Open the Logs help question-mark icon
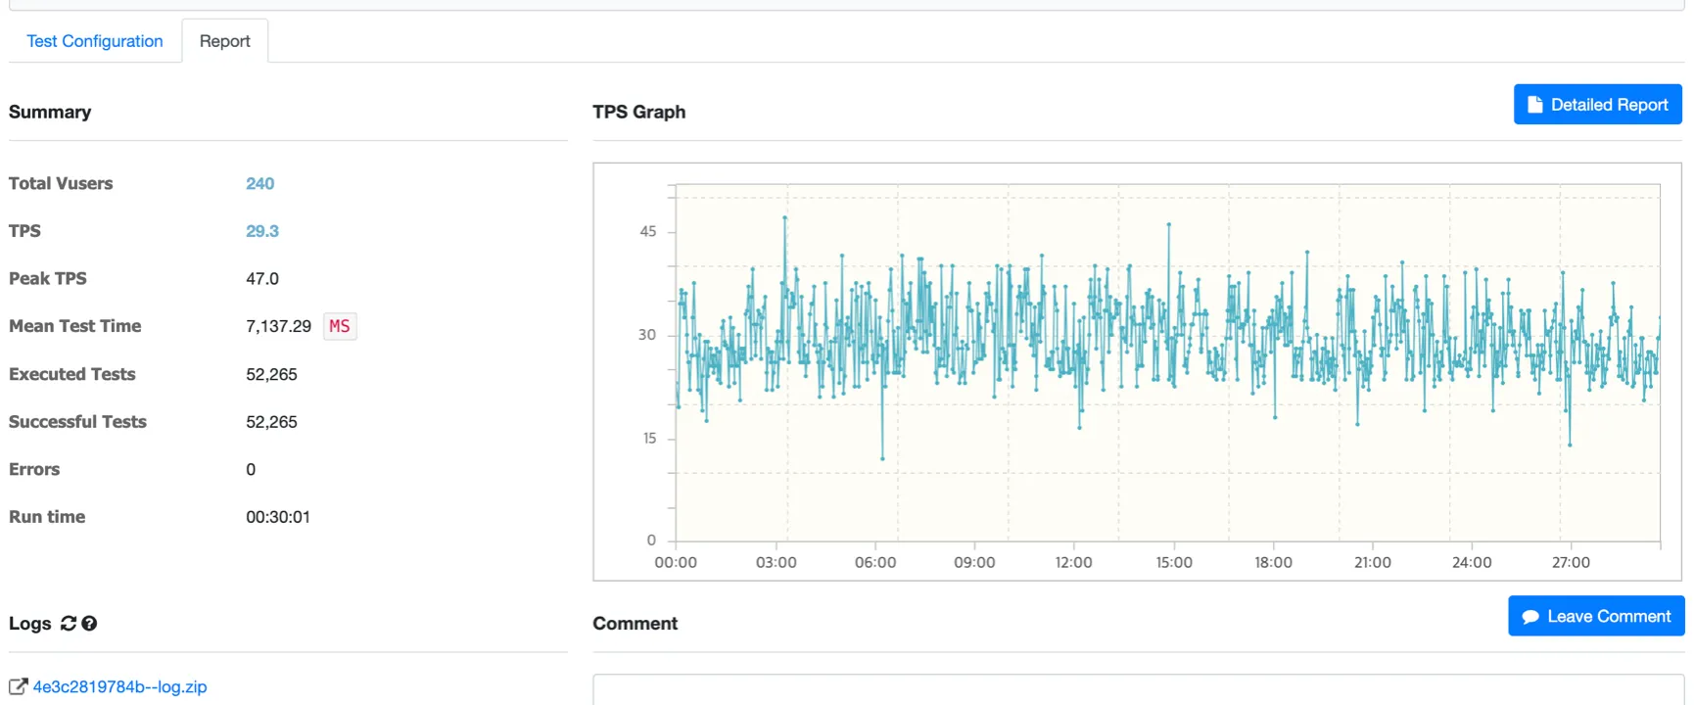 click(89, 624)
